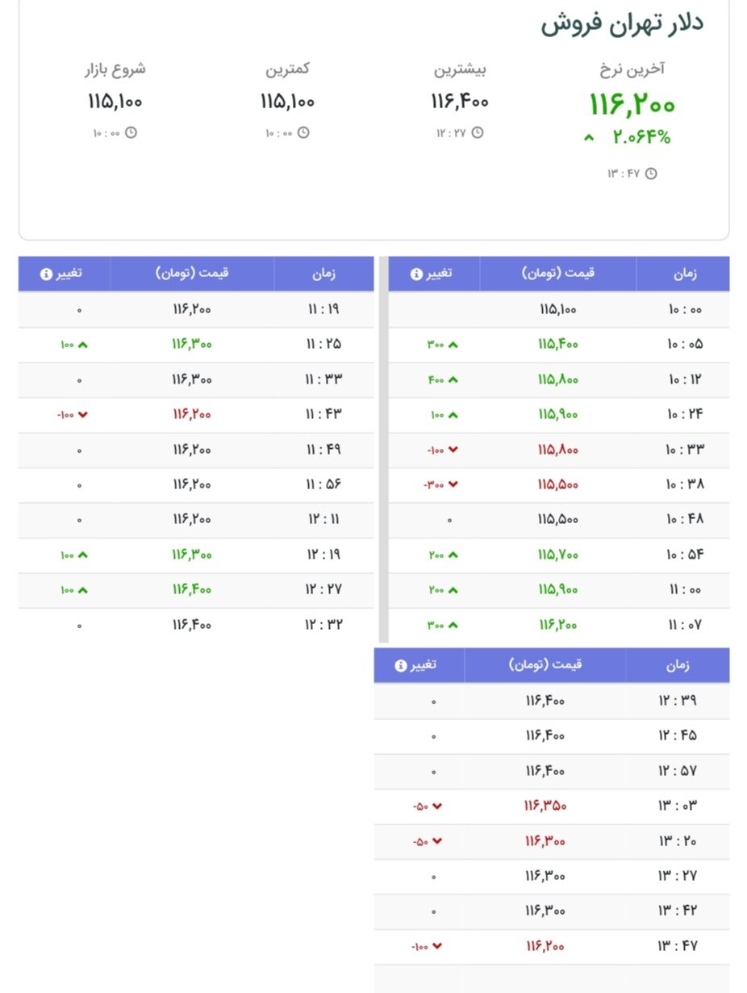
Task: Click the chevron beside 115,700 at 10:54
Action: pyautogui.click(x=454, y=555)
